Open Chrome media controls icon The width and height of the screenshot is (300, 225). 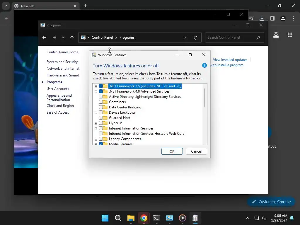251,18
